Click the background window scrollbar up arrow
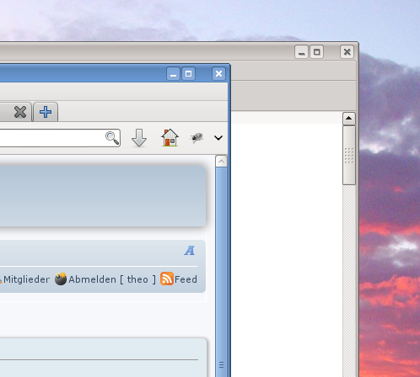420x377 pixels. click(x=349, y=119)
